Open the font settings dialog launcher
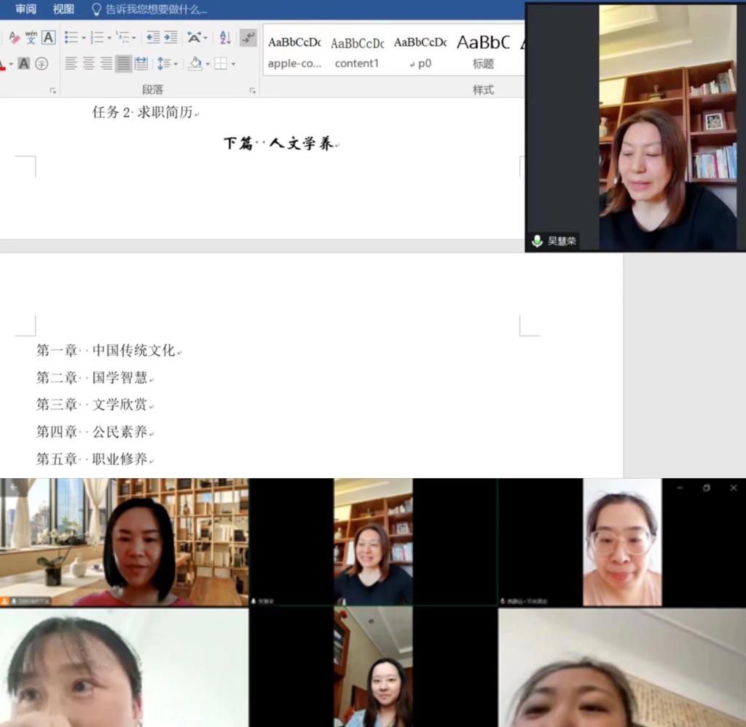 [52, 90]
